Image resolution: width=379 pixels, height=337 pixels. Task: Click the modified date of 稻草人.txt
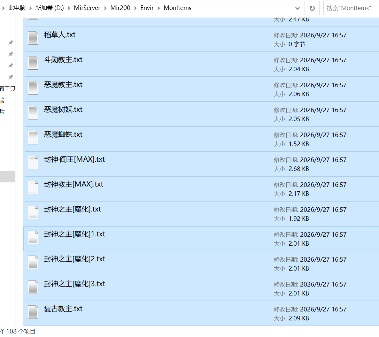(x=323, y=35)
